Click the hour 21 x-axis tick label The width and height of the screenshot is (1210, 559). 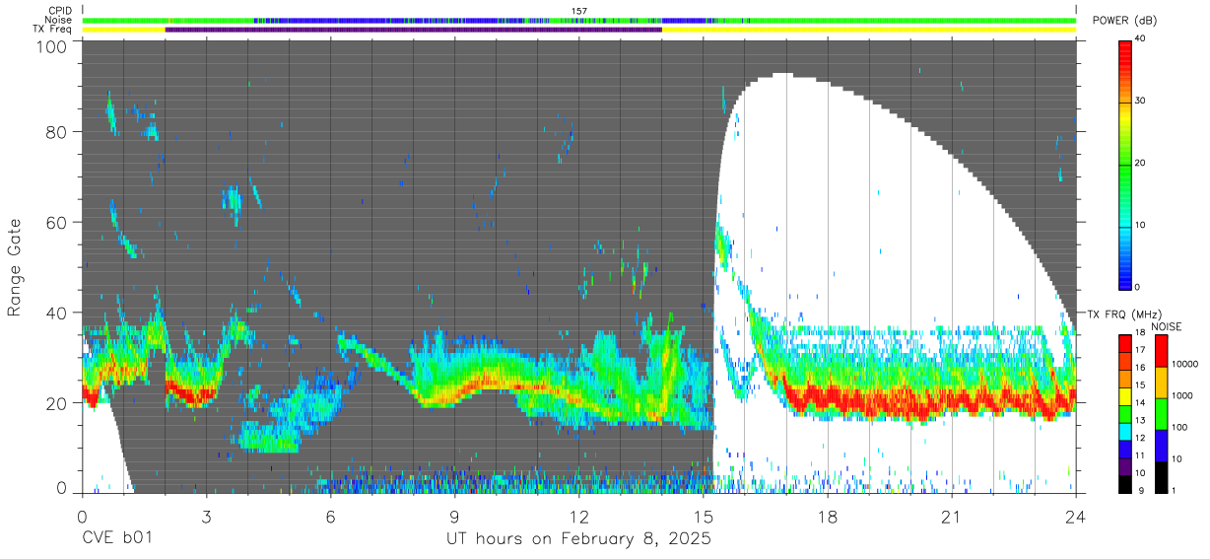(951, 517)
